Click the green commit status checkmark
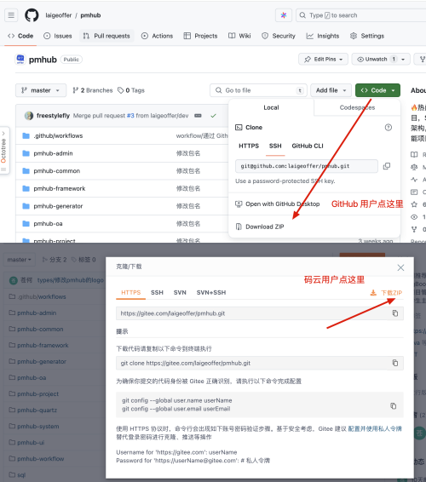The image size is (426, 482). point(214,116)
